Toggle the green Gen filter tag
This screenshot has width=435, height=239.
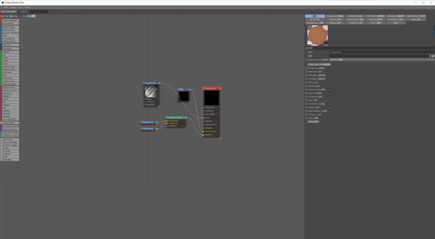12,16
